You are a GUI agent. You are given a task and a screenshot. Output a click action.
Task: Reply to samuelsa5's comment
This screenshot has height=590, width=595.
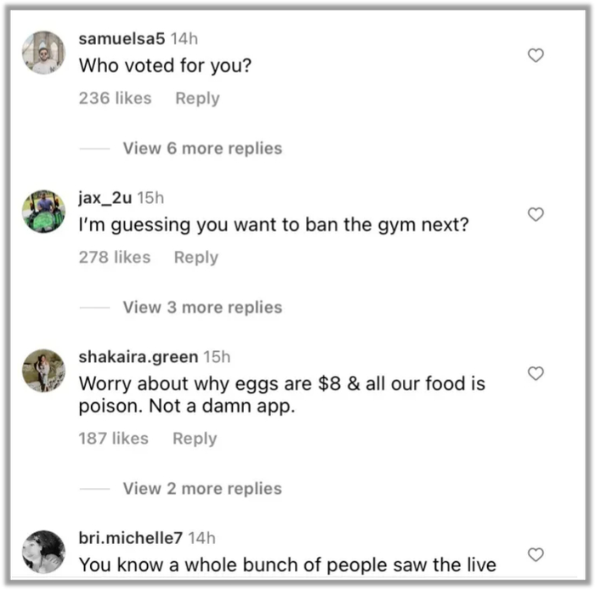click(x=197, y=98)
